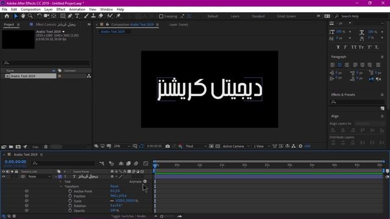Screen dimensions: 390x219
Task: Select the Rotation tool
Action: coord(39,16)
